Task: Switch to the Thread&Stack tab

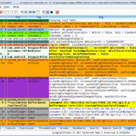Action: [x=47, y=128]
